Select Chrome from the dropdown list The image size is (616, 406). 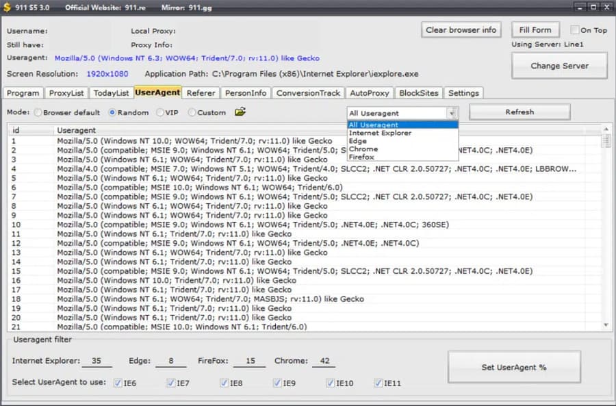coord(402,149)
